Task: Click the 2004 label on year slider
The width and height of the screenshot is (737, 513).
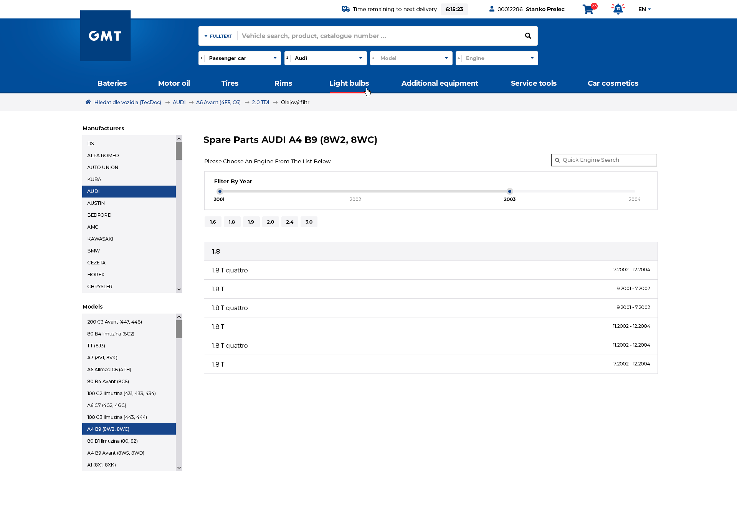Action: point(635,199)
